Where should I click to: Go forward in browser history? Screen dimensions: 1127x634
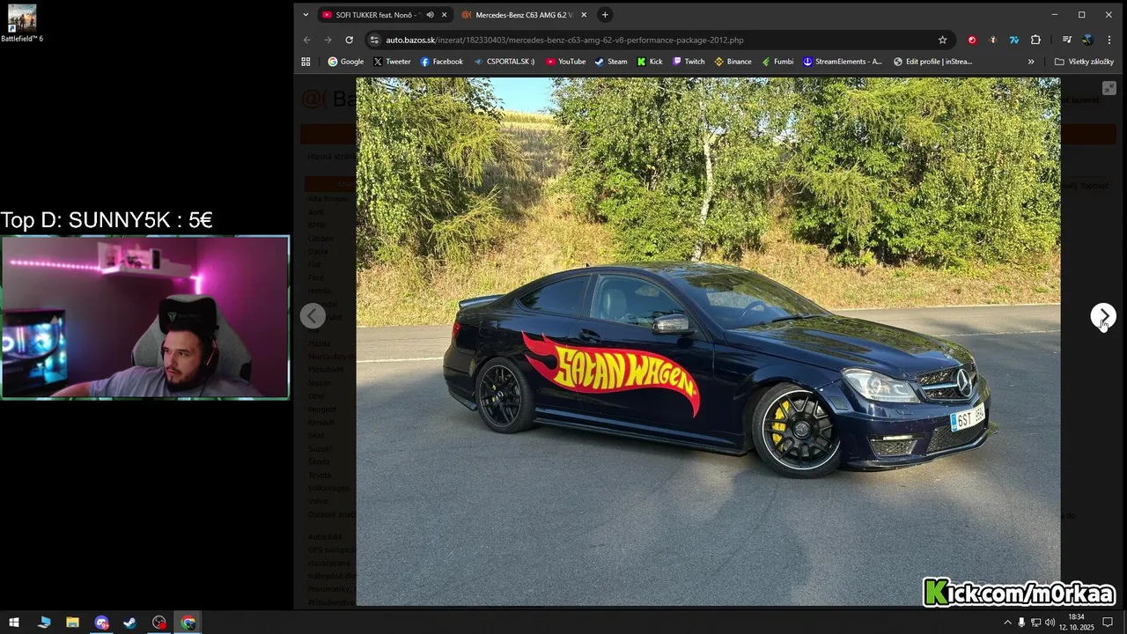328,40
